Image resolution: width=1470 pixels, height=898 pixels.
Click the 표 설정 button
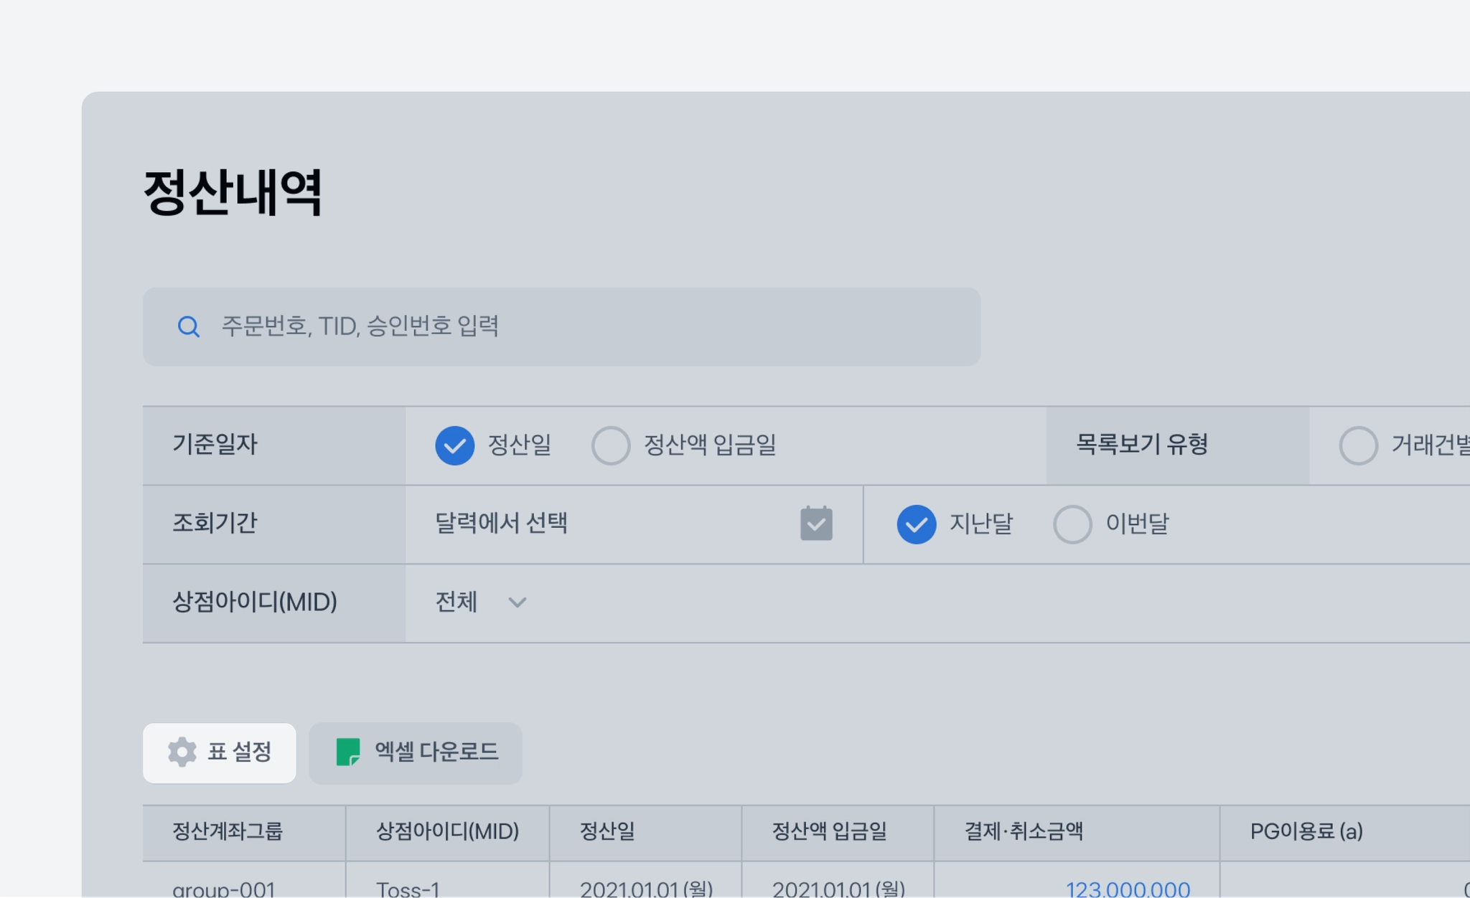(220, 753)
